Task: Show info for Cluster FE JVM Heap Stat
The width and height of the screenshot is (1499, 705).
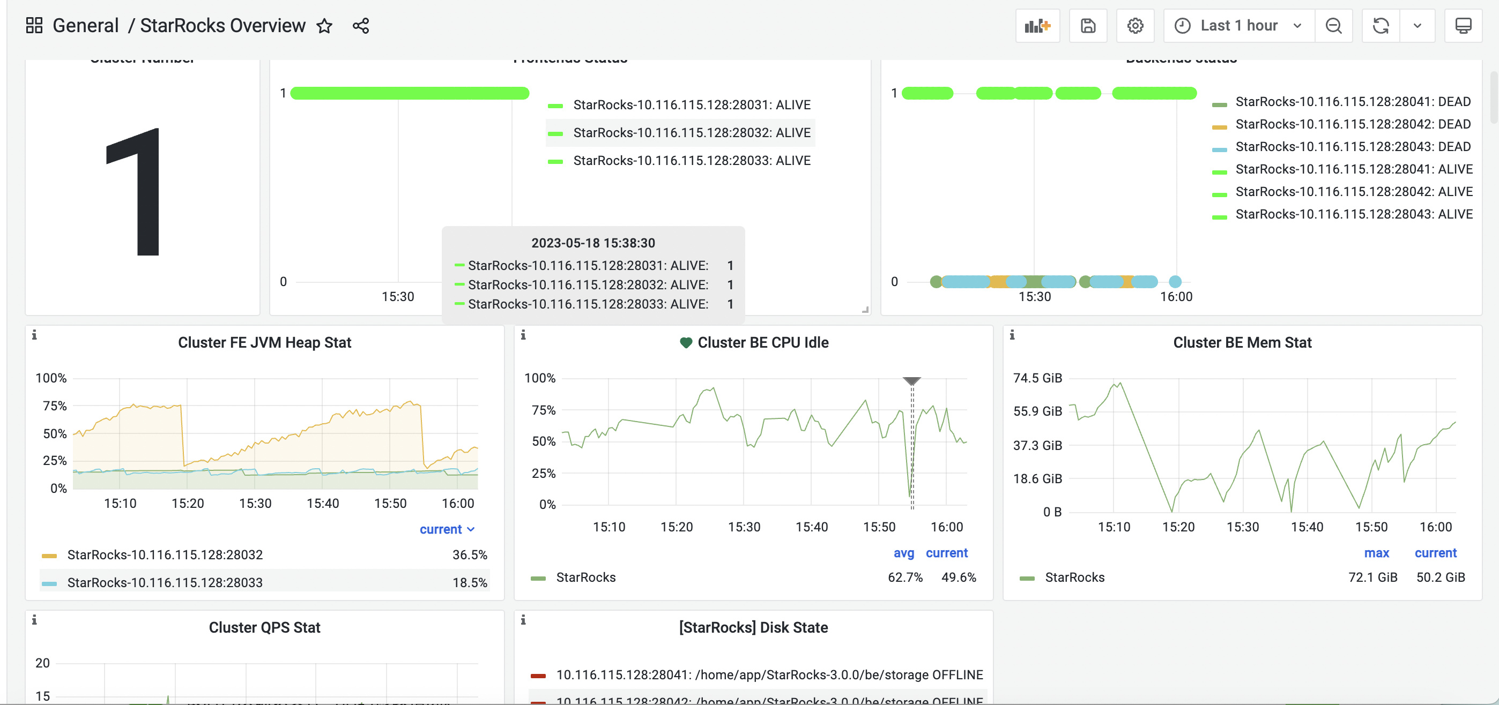Action: (34, 334)
